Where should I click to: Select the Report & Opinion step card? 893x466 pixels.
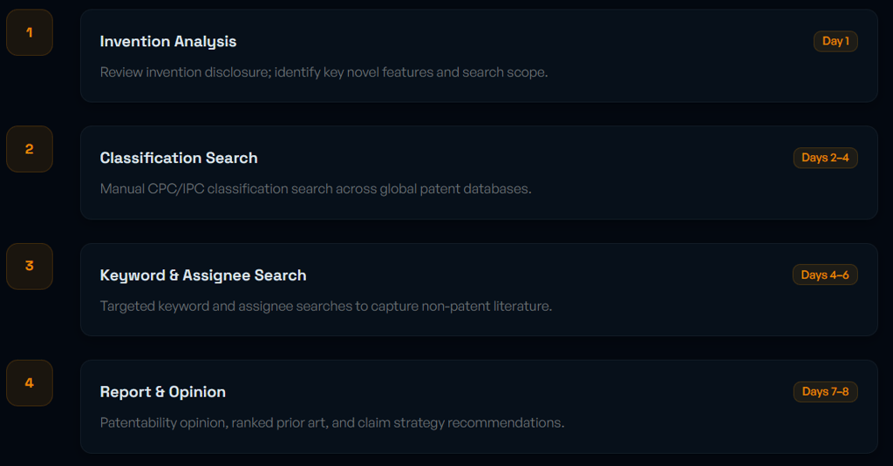click(479, 406)
